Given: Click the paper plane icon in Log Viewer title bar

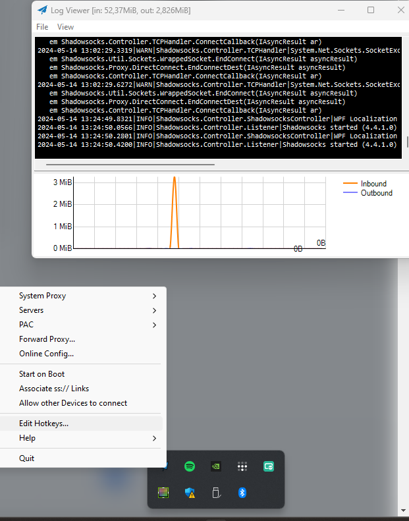Looking at the screenshot, I should [43, 10].
